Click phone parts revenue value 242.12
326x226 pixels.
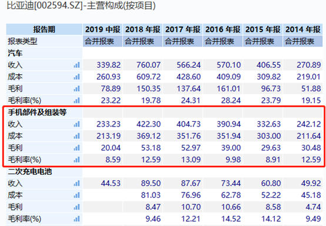(x=309, y=124)
